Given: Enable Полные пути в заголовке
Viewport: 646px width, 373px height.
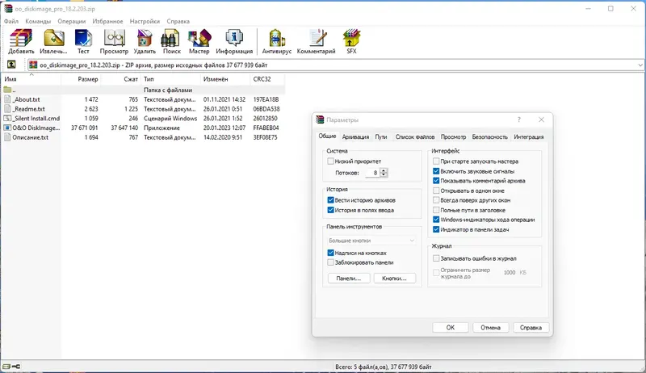Looking at the screenshot, I should (x=436, y=210).
